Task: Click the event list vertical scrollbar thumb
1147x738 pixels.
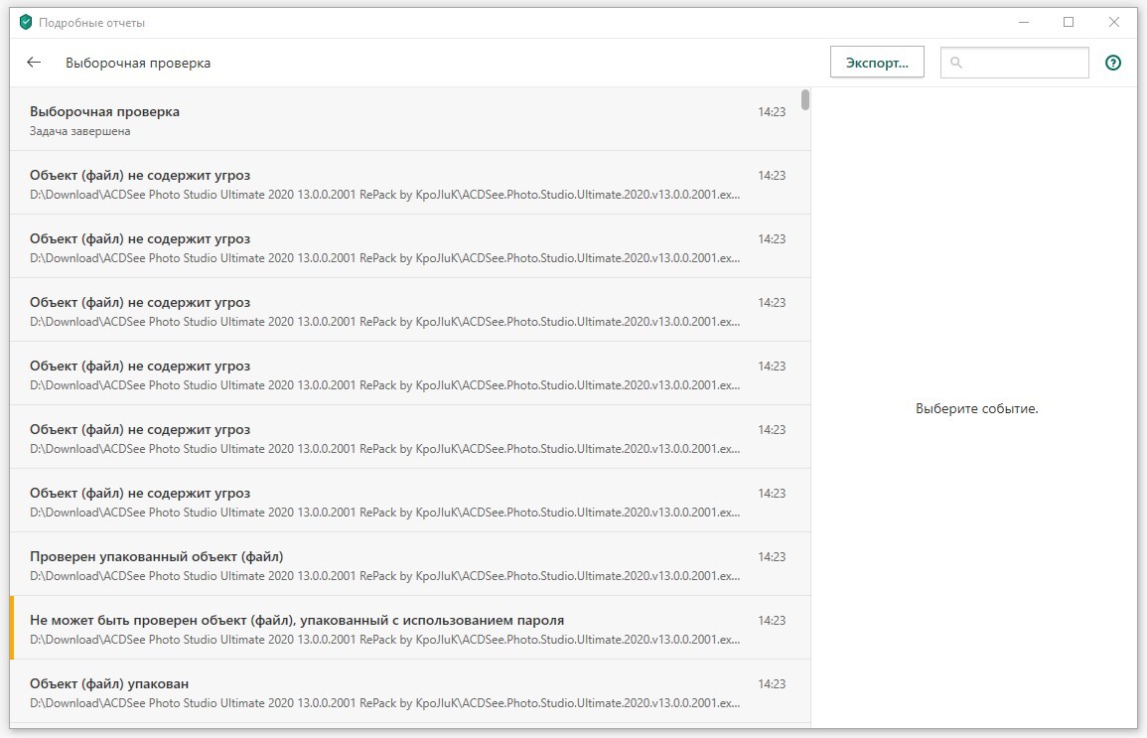Action: (805, 100)
